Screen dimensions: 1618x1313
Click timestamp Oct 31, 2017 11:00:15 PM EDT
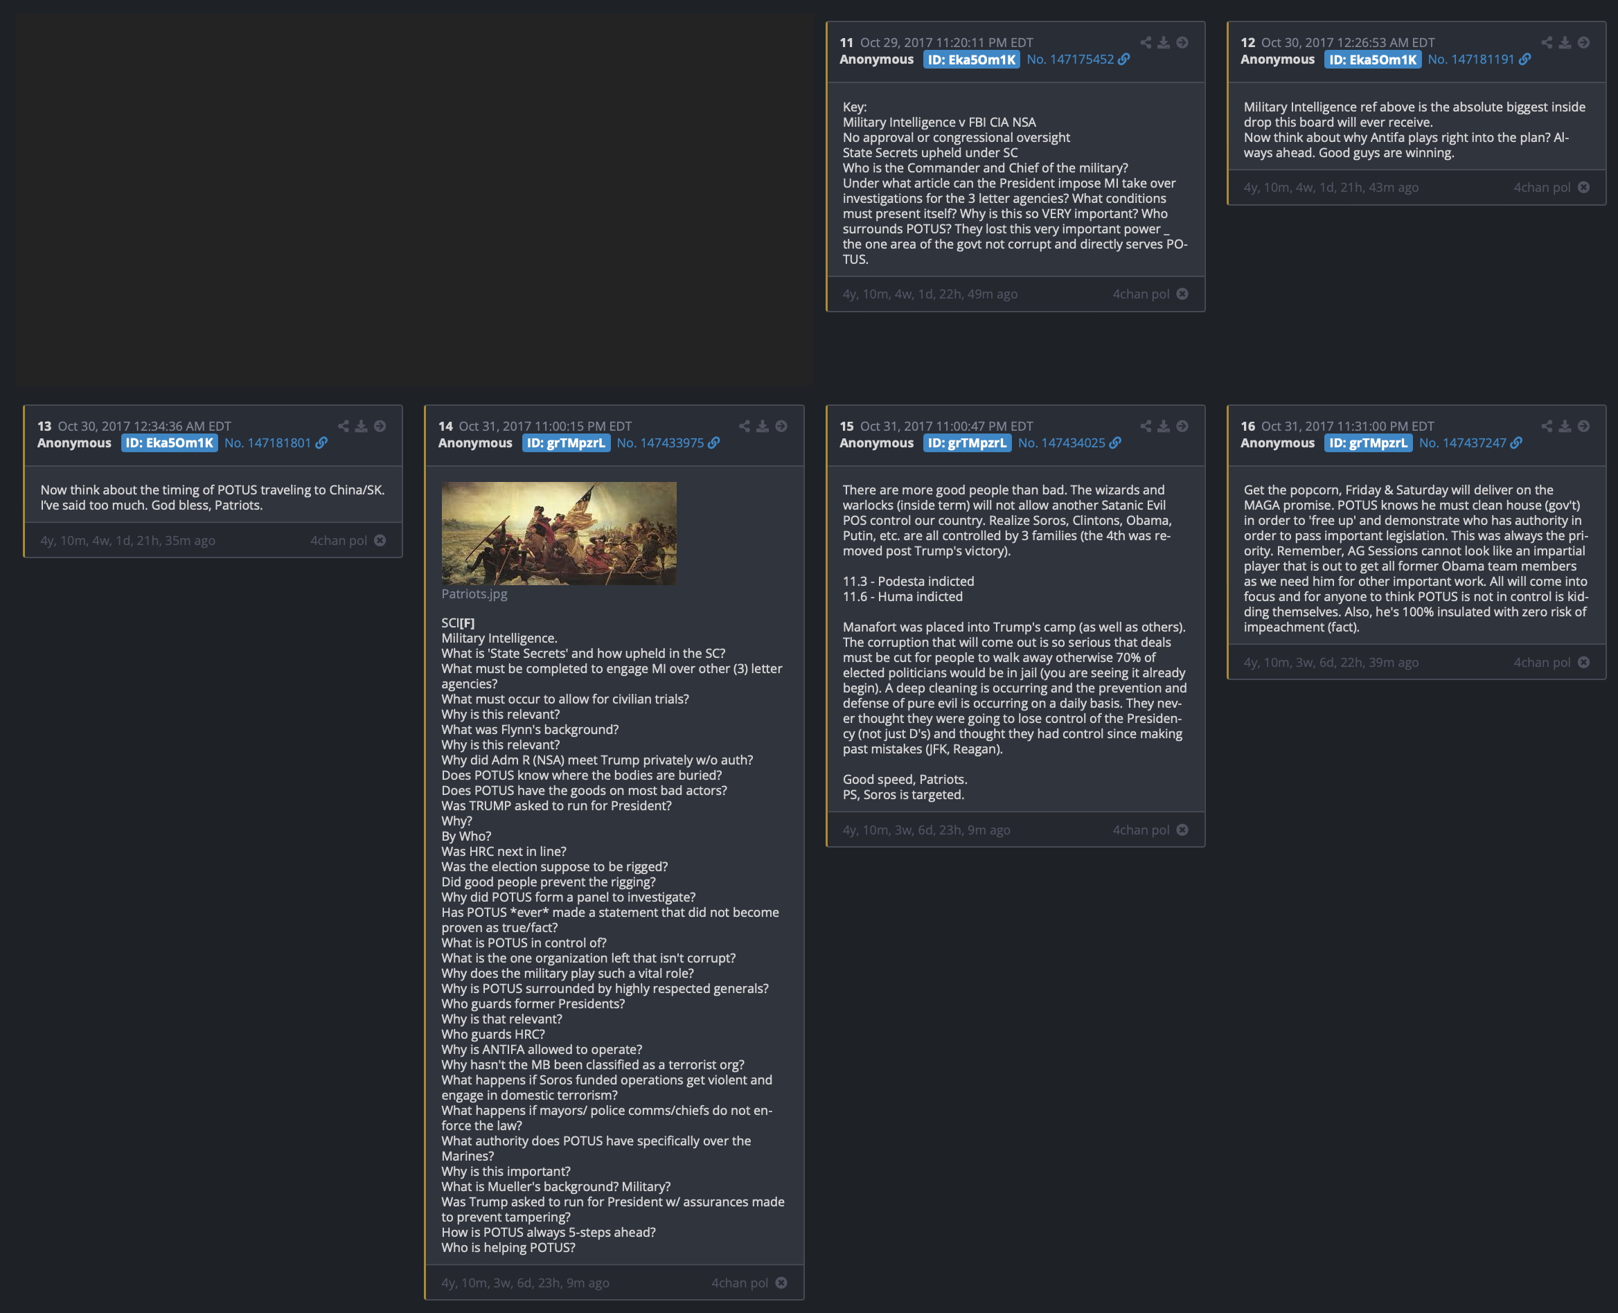544,426
